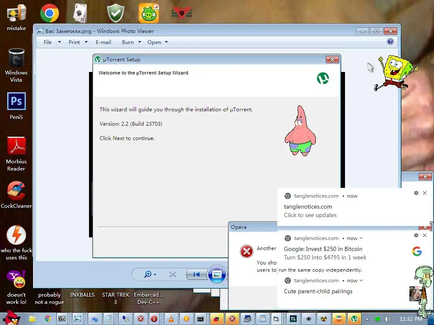
Task: Click the Patrick Star image in wizard
Action: pyautogui.click(x=300, y=130)
